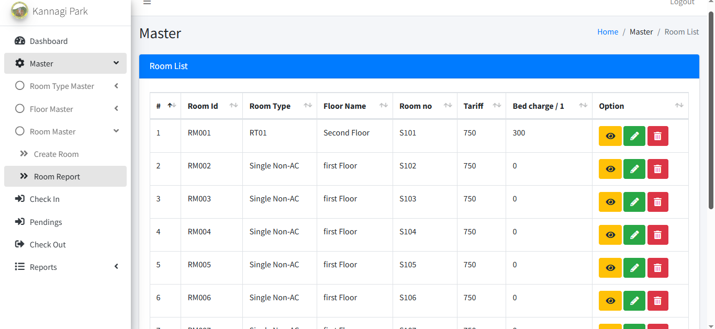Image resolution: width=715 pixels, height=329 pixels.
Task: Click the Home breadcrumb link
Action: coord(608,32)
